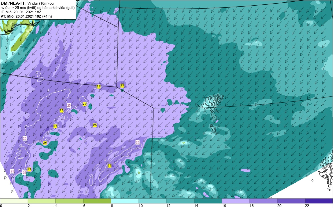Click legend tick label 18

tap(252, 206)
